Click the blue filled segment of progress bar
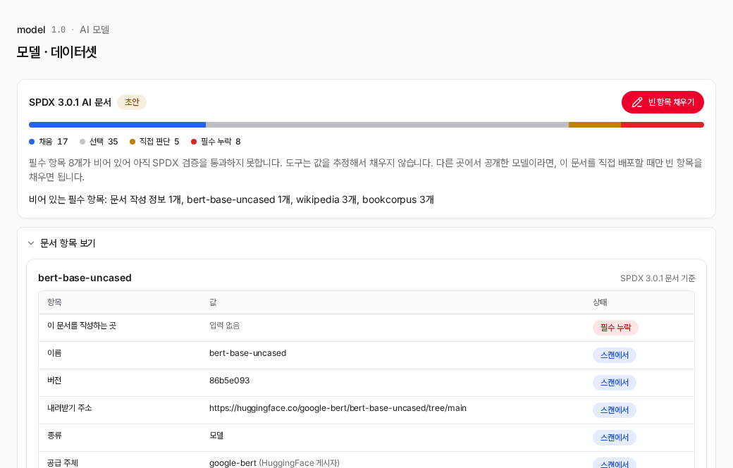Screen dimensions: 733x468 117,125
